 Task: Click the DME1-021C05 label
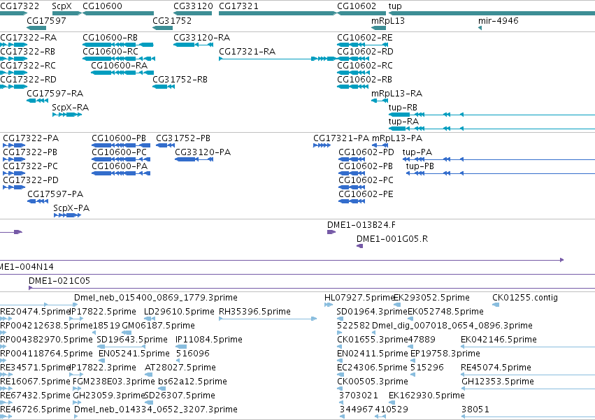click(59, 281)
